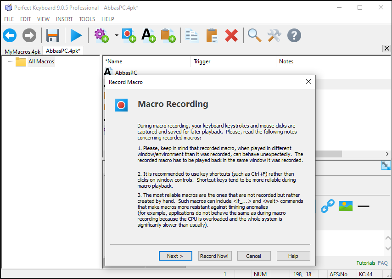Click the gray Forward arrow icon

click(29, 35)
